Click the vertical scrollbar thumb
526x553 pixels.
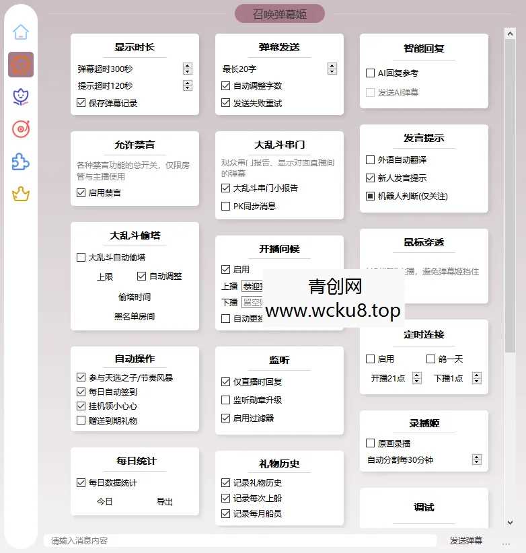(510, 196)
